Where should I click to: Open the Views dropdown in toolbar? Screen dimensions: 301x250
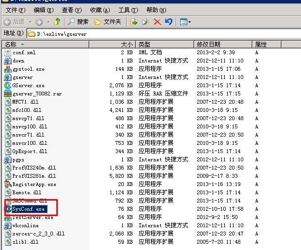point(185,22)
